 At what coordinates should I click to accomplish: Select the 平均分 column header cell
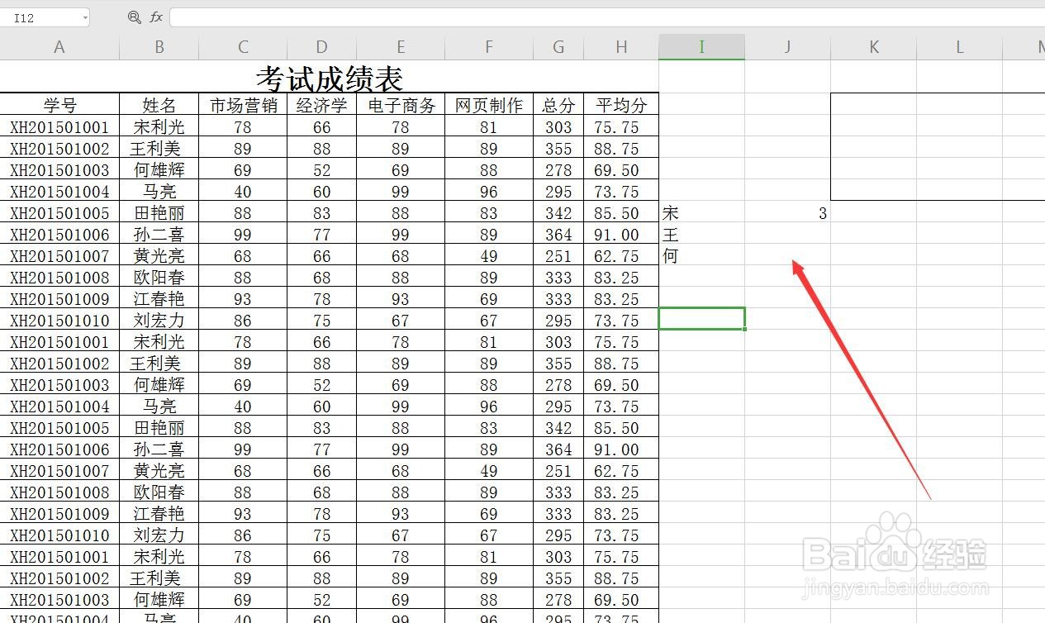(x=620, y=105)
